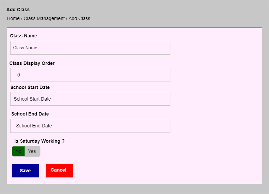Open the School End Date field

click(x=90, y=126)
